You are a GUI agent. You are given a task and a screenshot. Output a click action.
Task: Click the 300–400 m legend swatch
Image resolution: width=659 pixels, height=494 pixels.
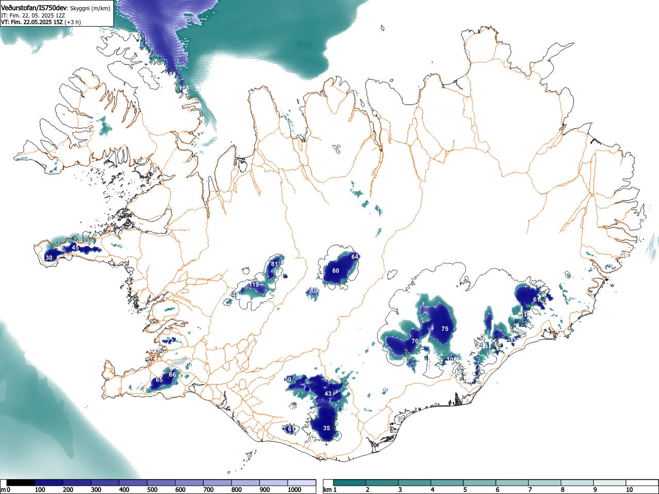tap(105, 483)
